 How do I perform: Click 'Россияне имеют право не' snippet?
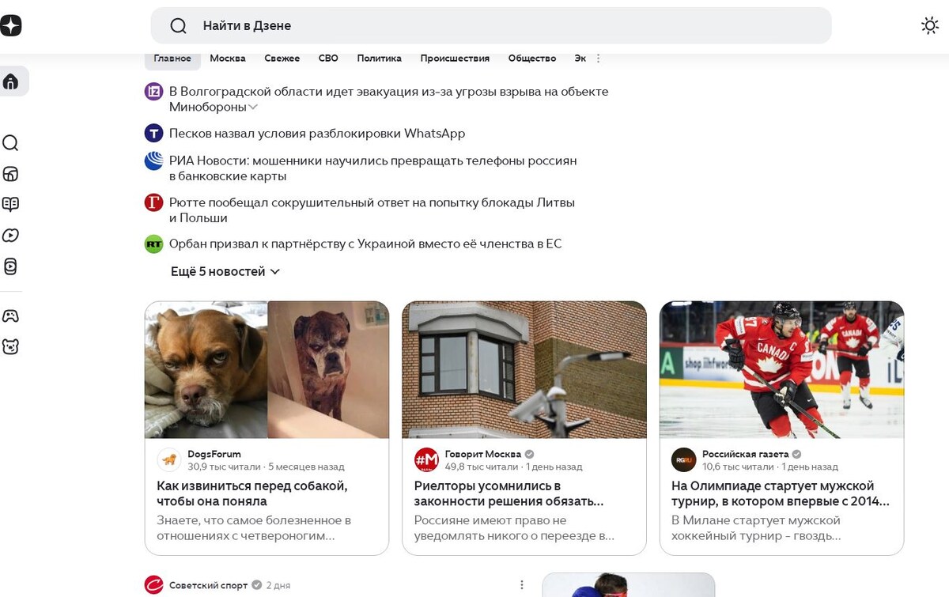(514, 528)
